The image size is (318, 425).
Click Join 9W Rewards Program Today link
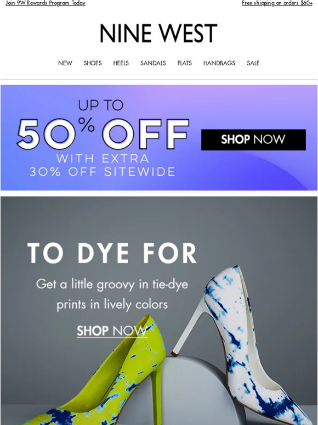point(46,3)
